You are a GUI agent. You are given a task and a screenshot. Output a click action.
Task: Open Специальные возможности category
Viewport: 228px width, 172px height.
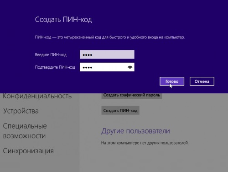[25, 131]
